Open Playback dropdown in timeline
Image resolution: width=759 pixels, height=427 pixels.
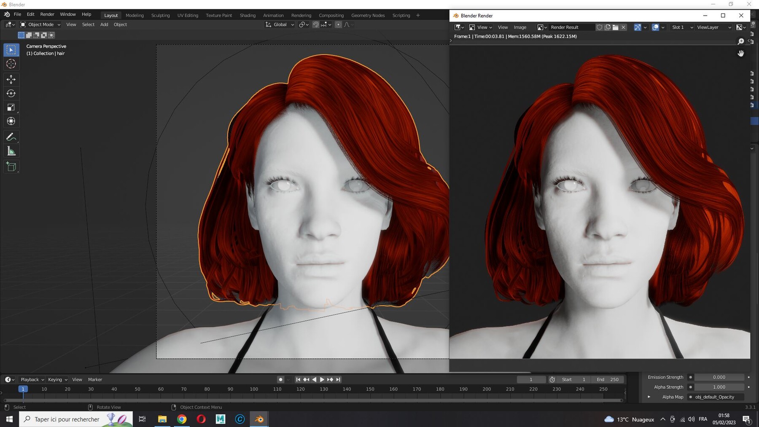[32, 379]
